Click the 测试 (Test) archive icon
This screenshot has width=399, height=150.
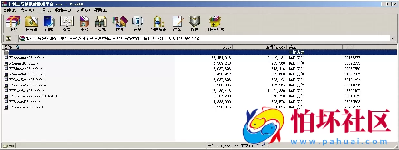(x=49, y=24)
